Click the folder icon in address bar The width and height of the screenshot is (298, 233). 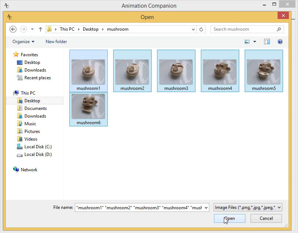(49, 29)
